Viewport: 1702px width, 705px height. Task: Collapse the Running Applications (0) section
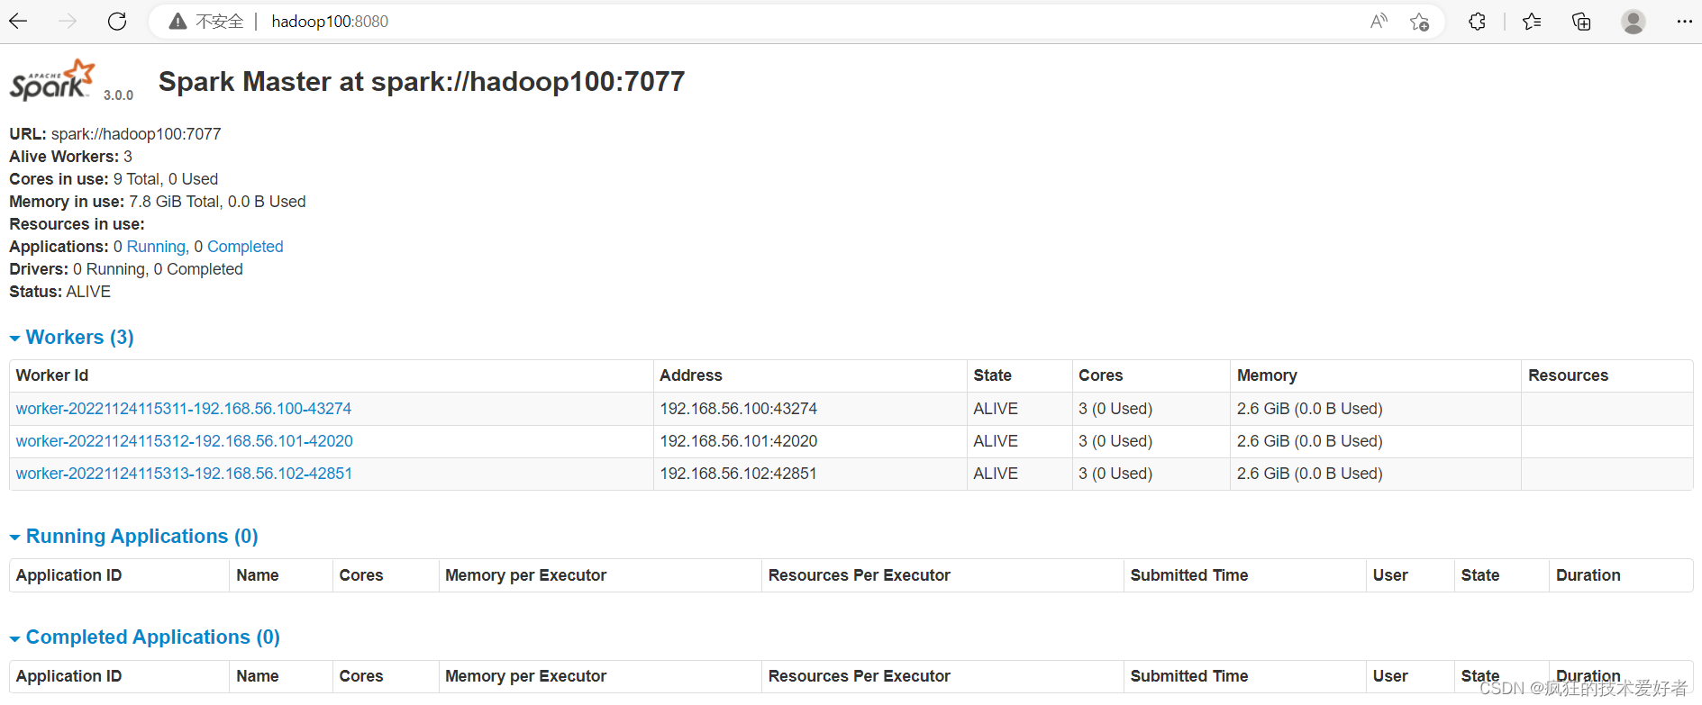pyautogui.click(x=134, y=537)
